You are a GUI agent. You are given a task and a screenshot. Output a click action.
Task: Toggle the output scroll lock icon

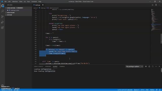tap(149, 66)
